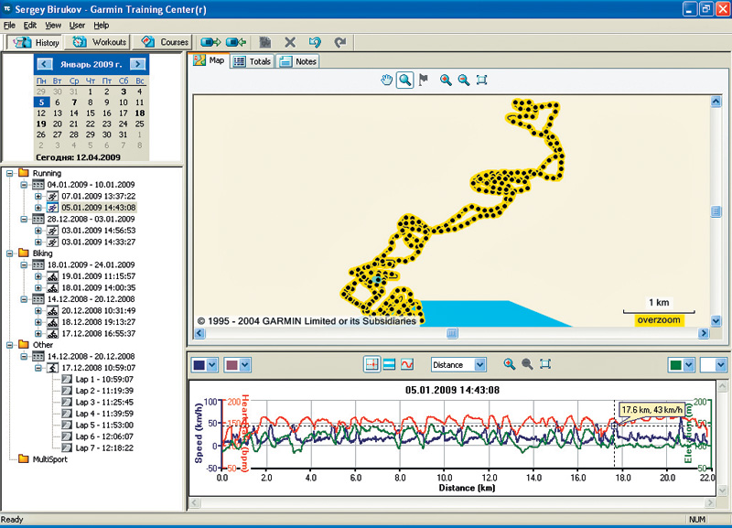Click the green elevation color swatch
Image resolution: width=732 pixels, height=528 pixels.
coord(675,364)
